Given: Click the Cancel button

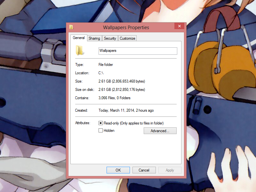Looking at the screenshot, I should (144, 170).
